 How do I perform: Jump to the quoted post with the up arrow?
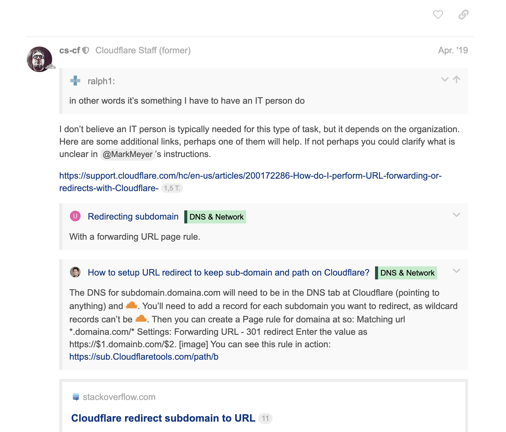point(457,79)
